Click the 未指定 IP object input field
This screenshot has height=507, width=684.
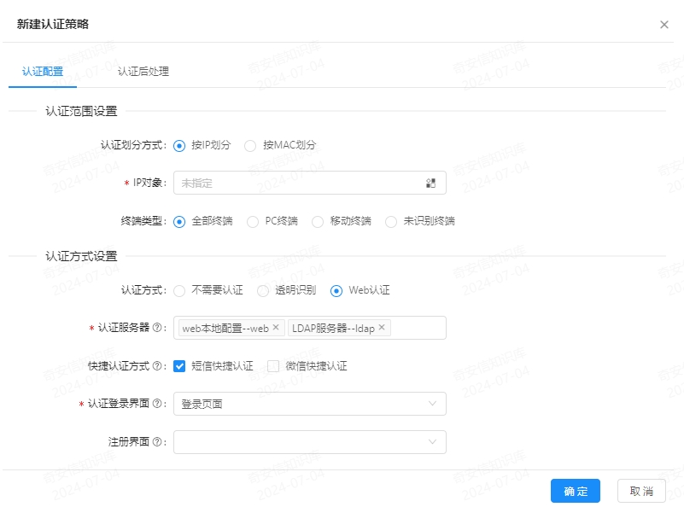(x=282, y=182)
